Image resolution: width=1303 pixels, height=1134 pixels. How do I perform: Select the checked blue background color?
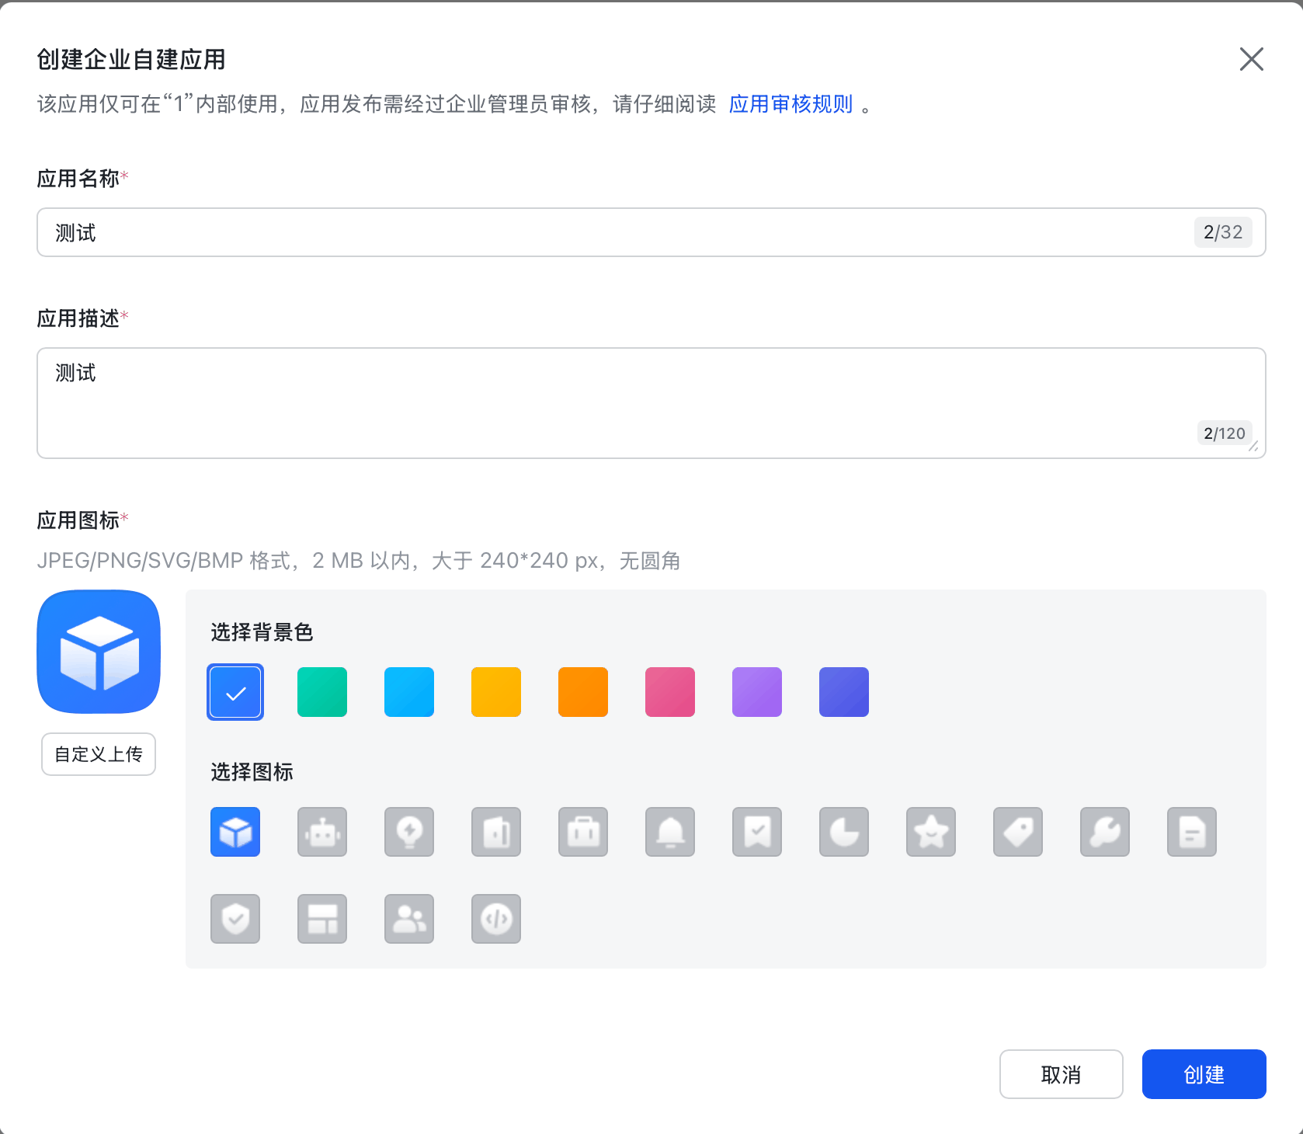(x=235, y=692)
